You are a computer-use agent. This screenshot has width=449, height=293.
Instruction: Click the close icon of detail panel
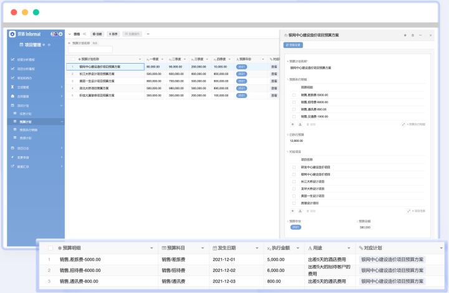pos(431,36)
